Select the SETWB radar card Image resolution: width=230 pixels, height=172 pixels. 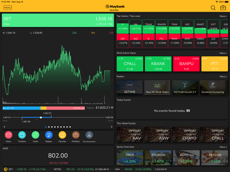[130, 87]
